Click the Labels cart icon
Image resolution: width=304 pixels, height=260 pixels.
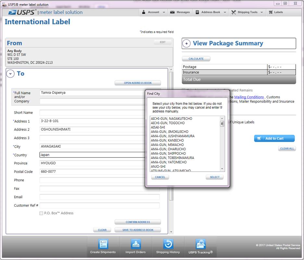271,12
